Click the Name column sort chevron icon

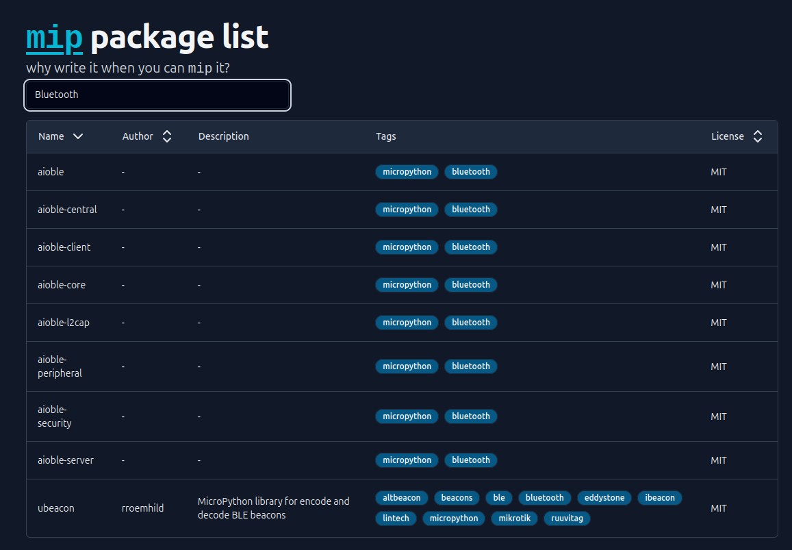(x=78, y=136)
